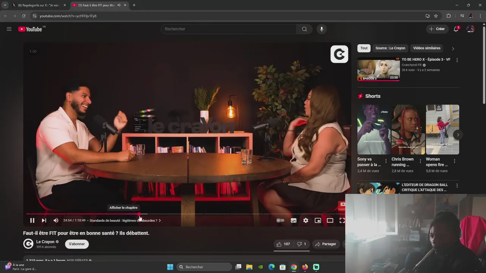The image size is (486, 273).
Task: Click the Le Crayon watermark in the video
Action: pyautogui.click(x=339, y=54)
